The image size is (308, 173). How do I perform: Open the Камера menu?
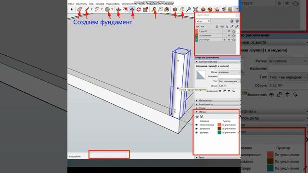coord(100,4)
